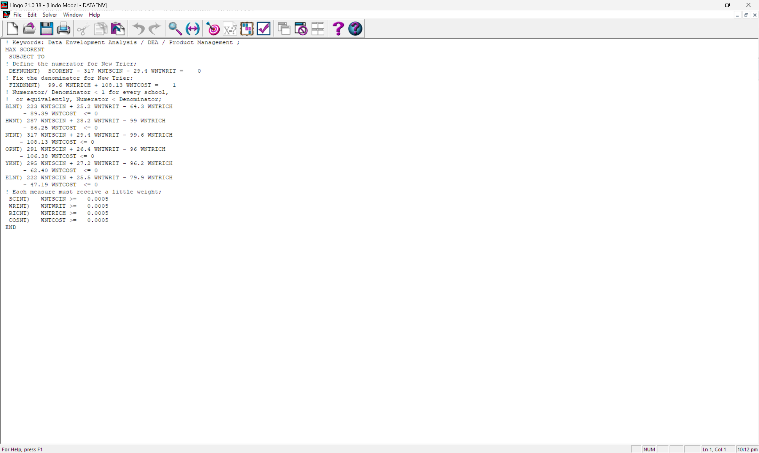Click the clock in the status bar

[x=747, y=449]
